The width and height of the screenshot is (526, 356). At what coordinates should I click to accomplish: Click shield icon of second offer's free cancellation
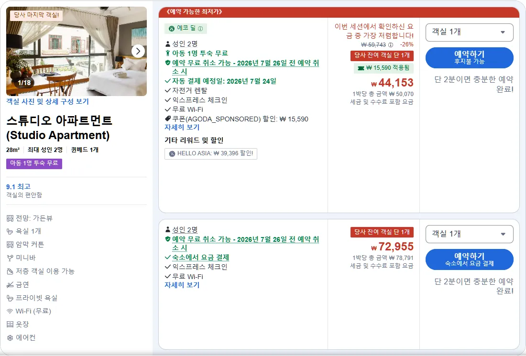[168, 239]
